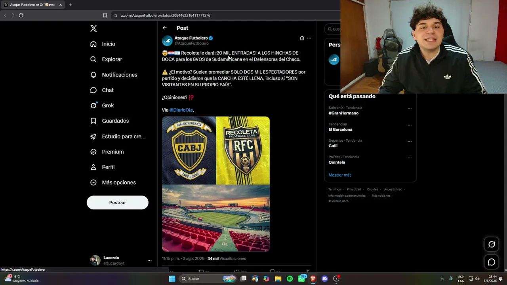Image resolution: width=507 pixels, height=285 pixels.
Task: Click the browser forward arrow
Action: point(13,15)
